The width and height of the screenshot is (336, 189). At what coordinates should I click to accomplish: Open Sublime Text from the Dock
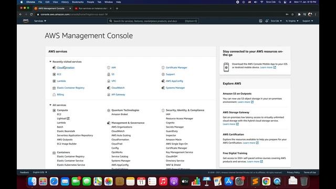click(255, 182)
